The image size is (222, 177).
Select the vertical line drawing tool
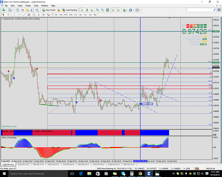[14, 15]
